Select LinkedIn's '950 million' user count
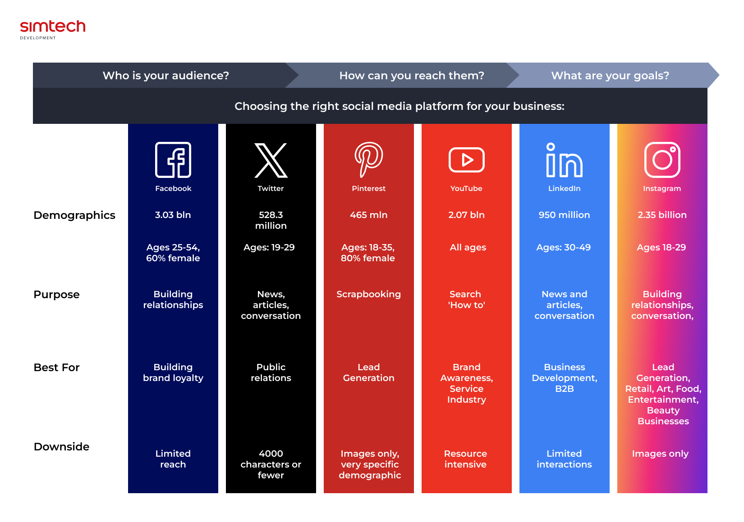This screenshot has height=522, width=744. [565, 215]
